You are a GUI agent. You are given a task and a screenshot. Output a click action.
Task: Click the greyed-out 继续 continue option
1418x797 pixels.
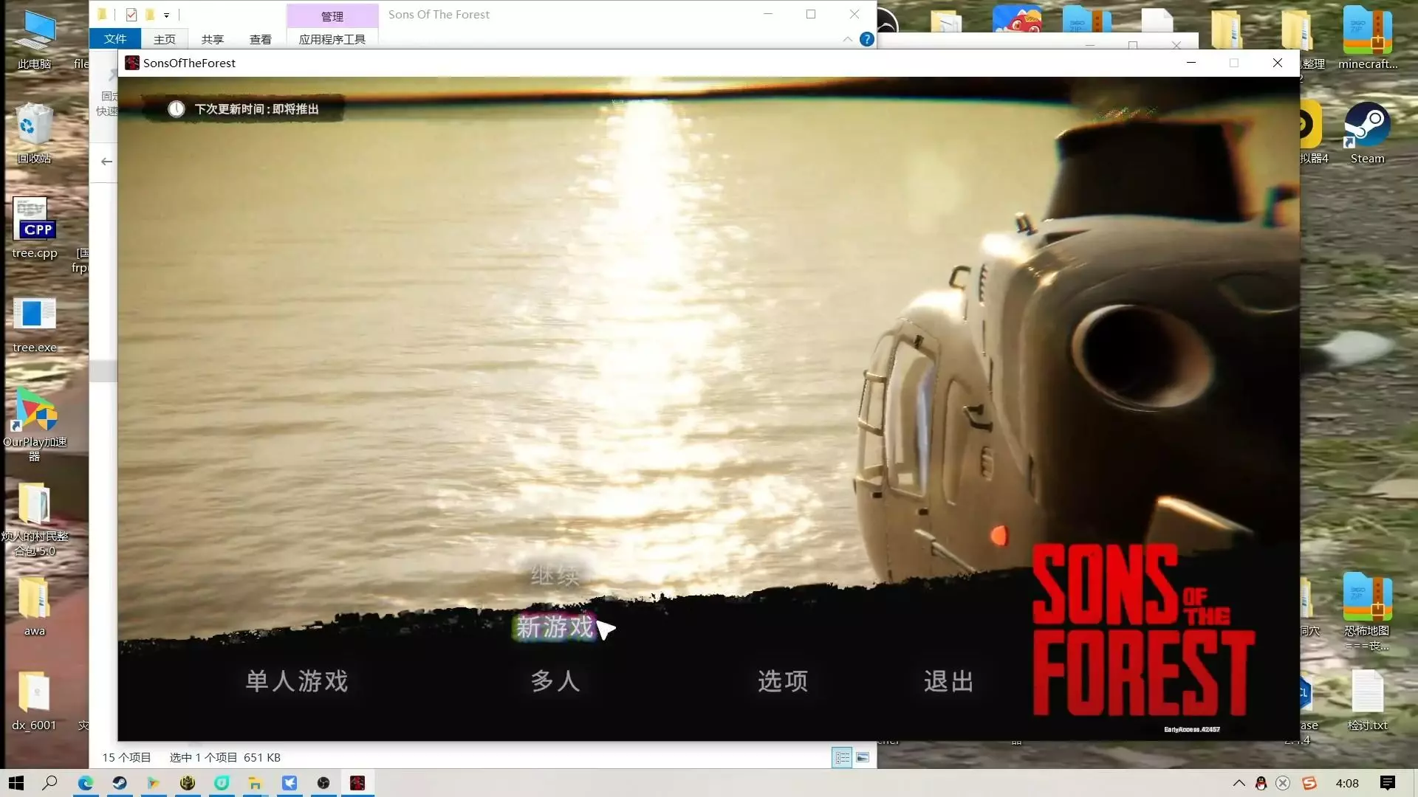555,575
